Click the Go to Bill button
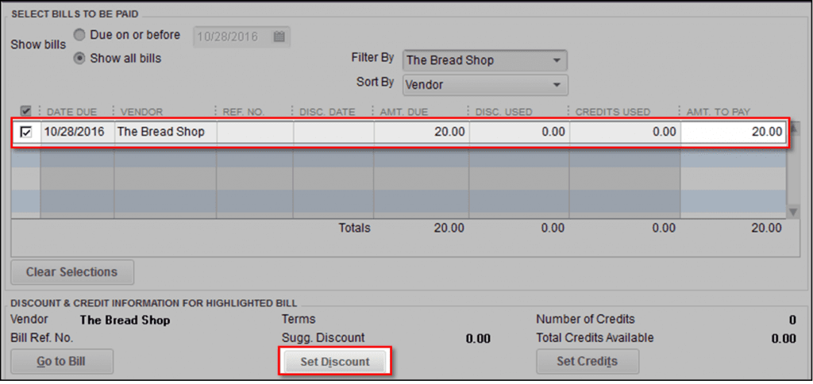 click(62, 362)
